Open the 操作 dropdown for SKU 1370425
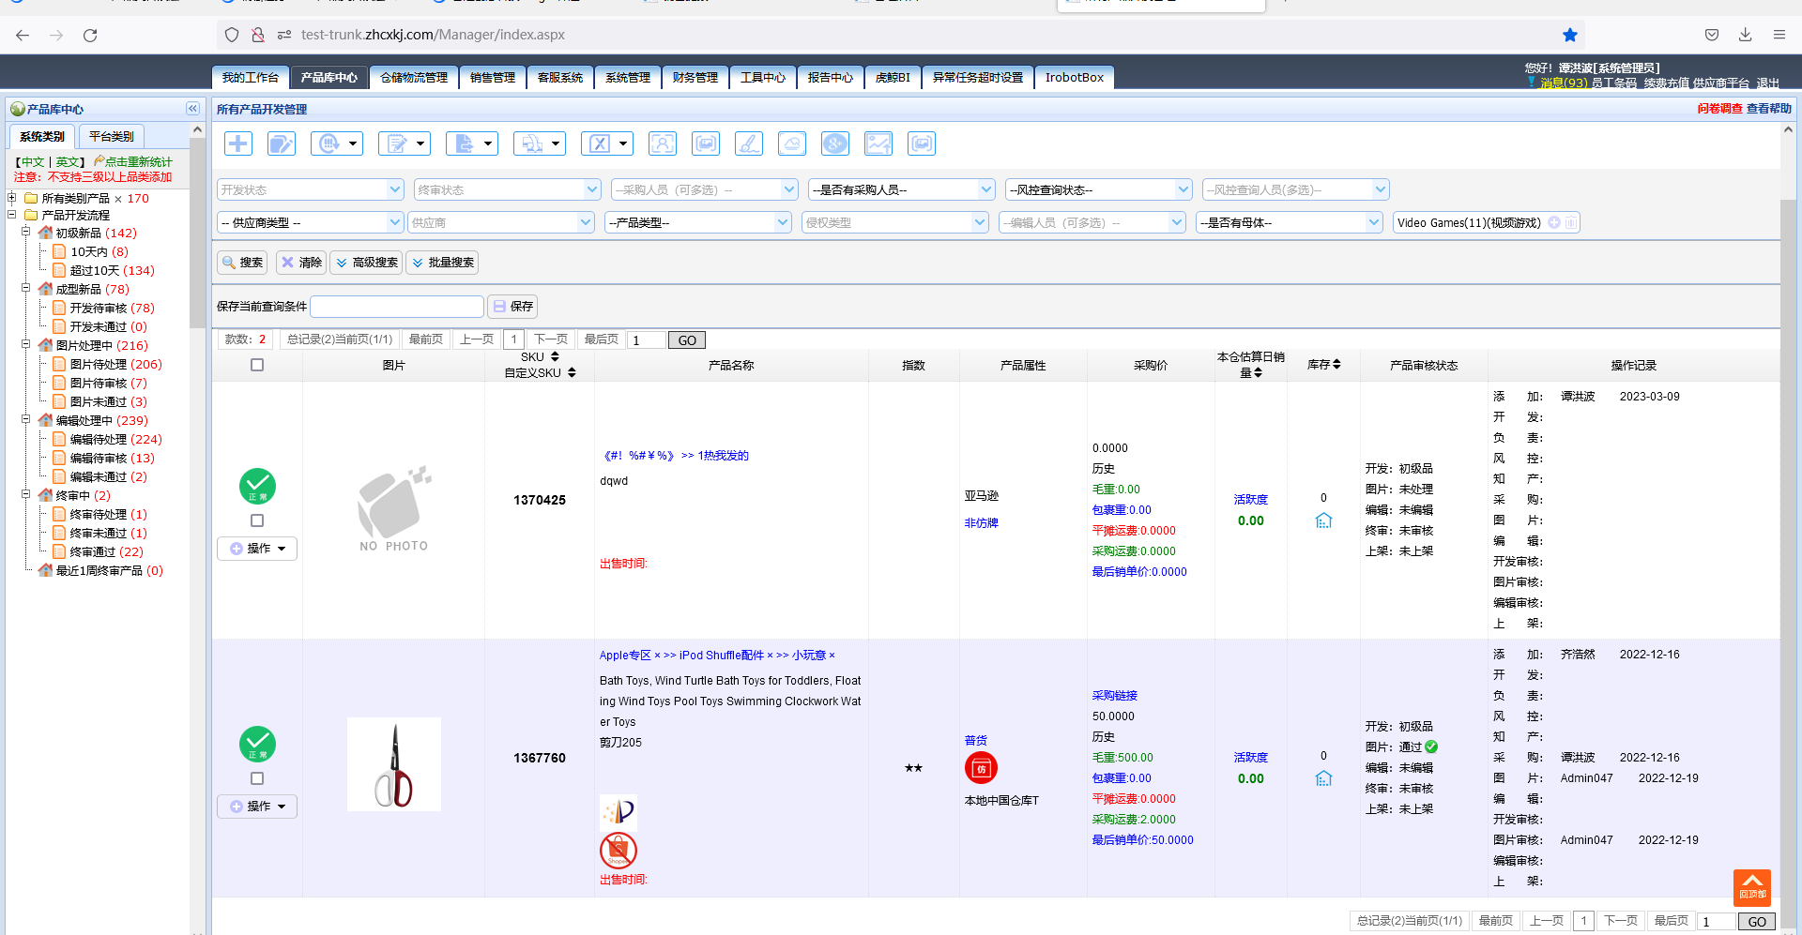Image resolution: width=1802 pixels, height=935 pixels. (257, 549)
